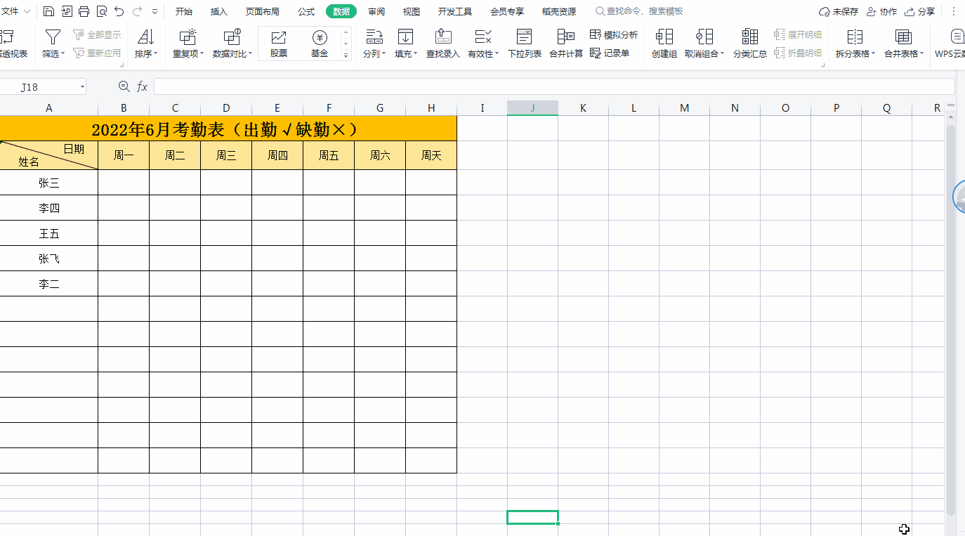
Task: Click the 协作 collaborate button
Action: coord(881,11)
